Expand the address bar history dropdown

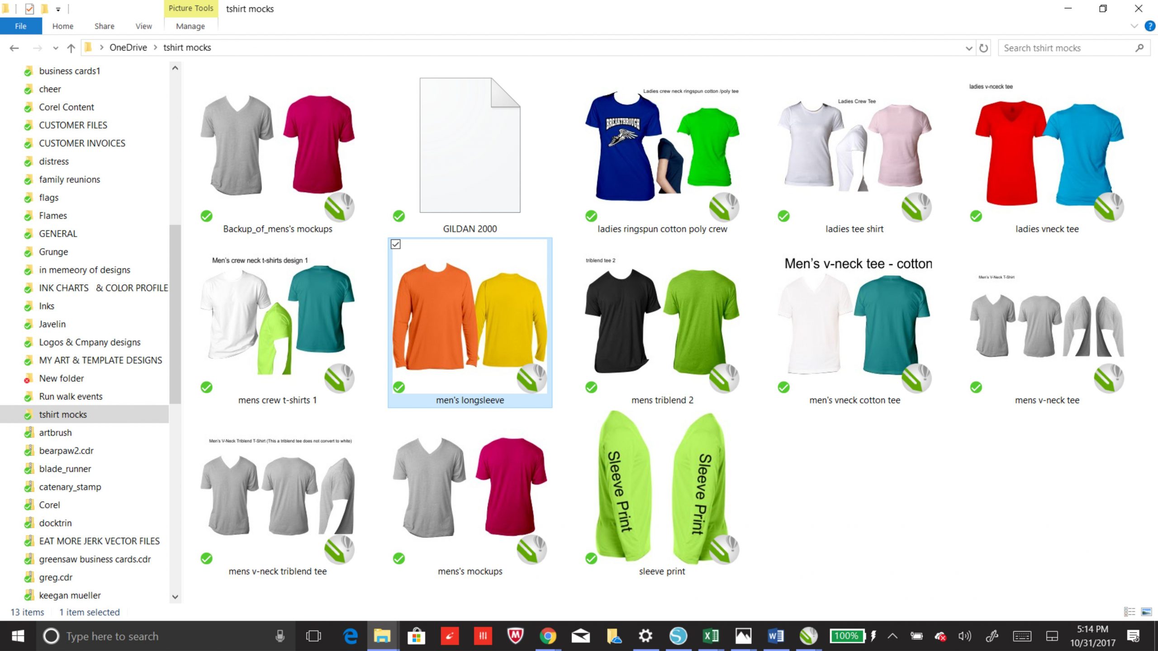click(x=969, y=48)
